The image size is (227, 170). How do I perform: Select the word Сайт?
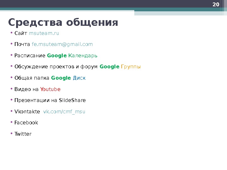(x=21, y=33)
